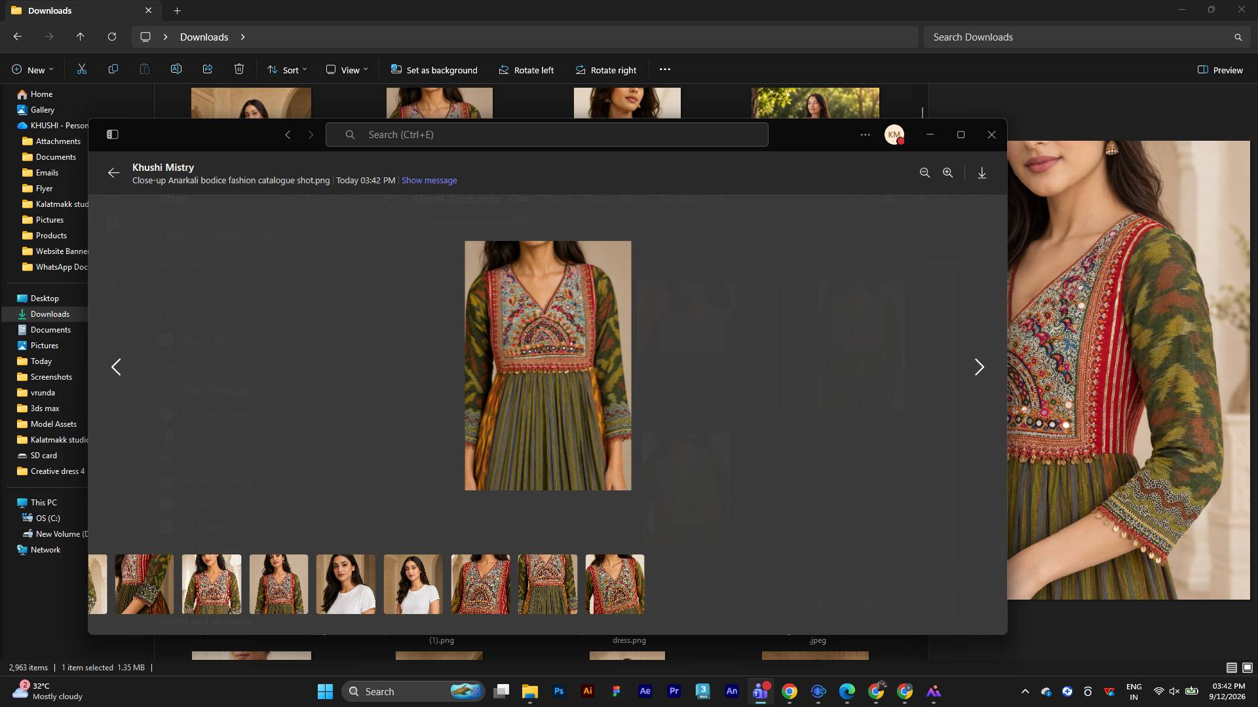Expand the New item dropdown
This screenshot has height=707, width=1258.
point(33,70)
